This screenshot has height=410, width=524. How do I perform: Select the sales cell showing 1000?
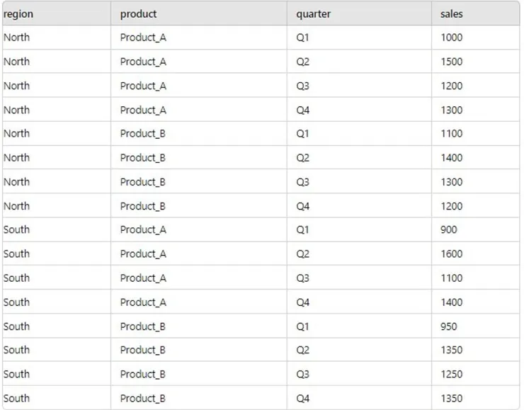click(451, 38)
